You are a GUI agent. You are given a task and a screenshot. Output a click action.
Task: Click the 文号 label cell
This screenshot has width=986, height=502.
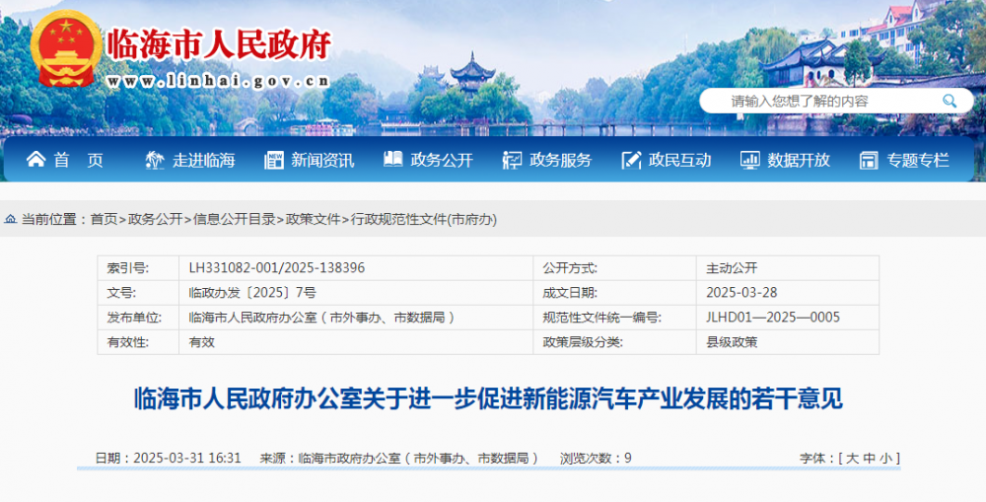click(138, 293)
